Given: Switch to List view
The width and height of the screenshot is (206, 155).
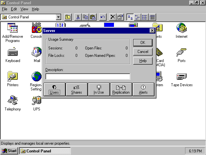Looking at the screenshot, I should pyautogui.click(x=145, y=17).
